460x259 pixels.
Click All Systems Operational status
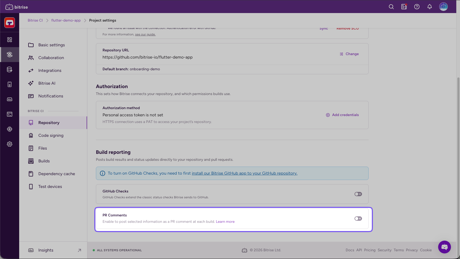[x=117, y=250]
